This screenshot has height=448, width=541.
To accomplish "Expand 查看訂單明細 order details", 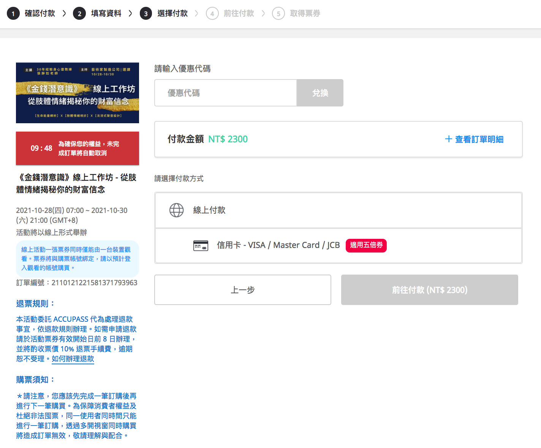I will click(x=479, y=140).
